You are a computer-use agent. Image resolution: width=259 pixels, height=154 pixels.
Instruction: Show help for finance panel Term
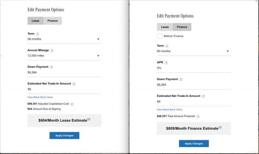(x=167, y=46)
